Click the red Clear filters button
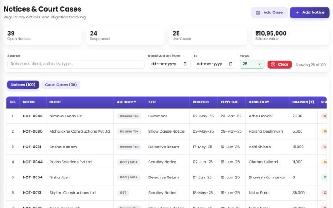The width and height of the screenshot is (333, 208). [x=279, y=64]
